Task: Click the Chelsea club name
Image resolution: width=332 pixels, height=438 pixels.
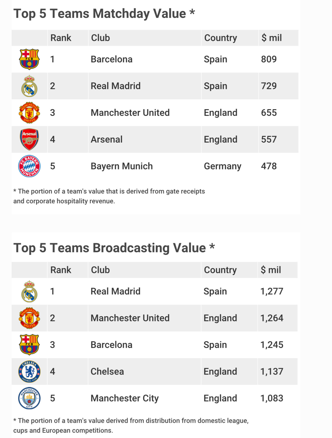Action: 107,372
